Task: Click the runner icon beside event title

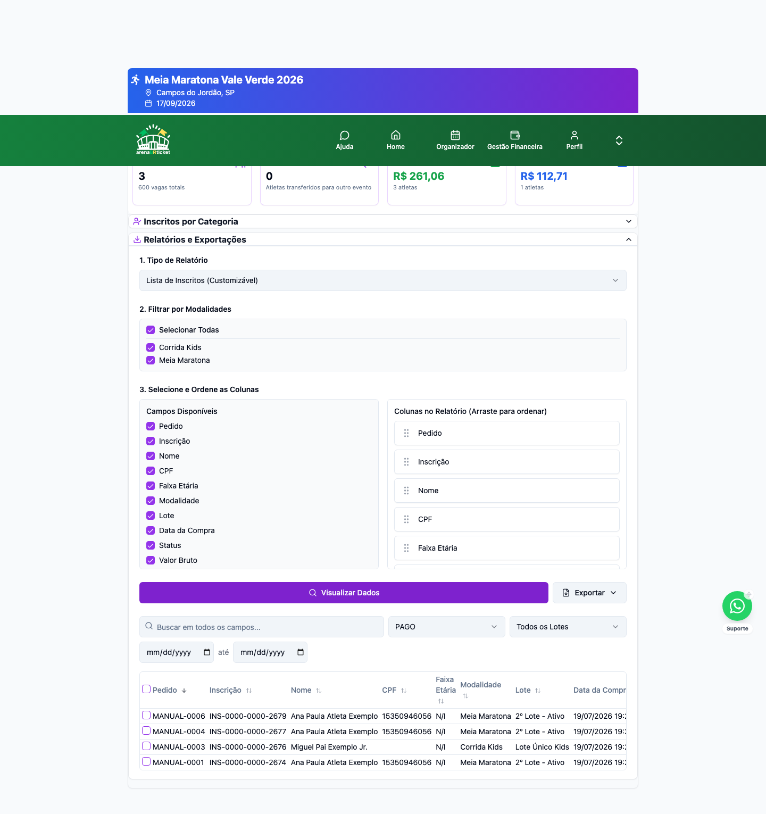Action: point(136,80)
